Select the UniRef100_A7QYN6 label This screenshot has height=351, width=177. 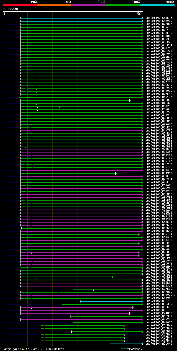coord(159,60)
